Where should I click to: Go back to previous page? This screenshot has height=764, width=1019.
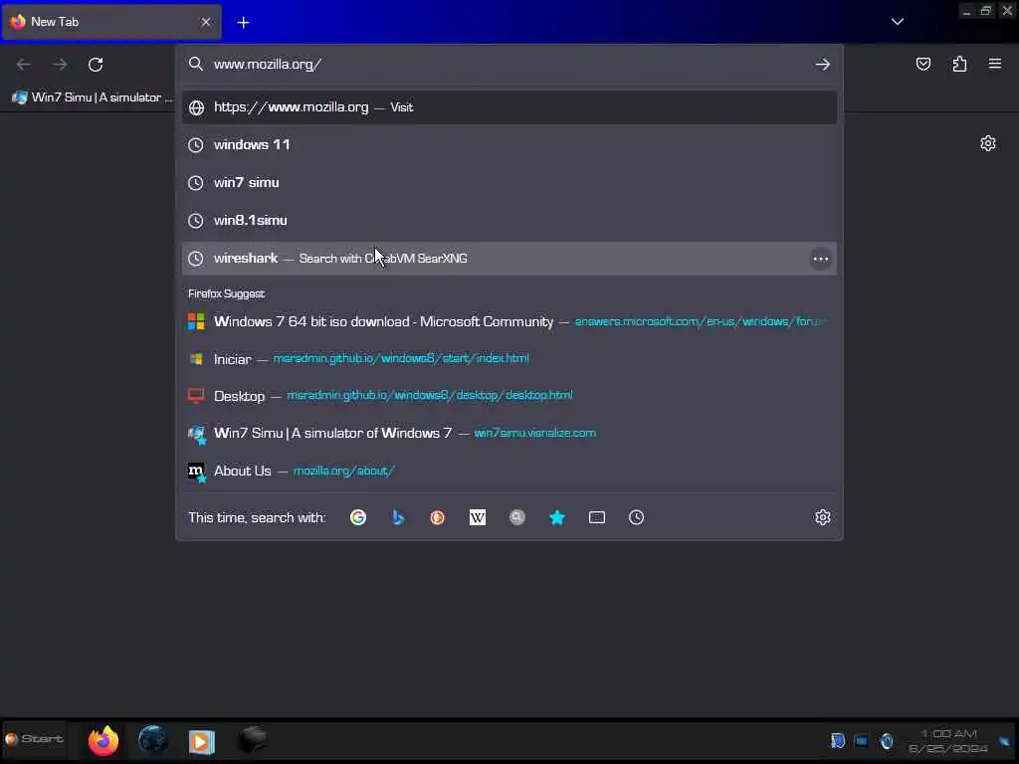(24, 65)
